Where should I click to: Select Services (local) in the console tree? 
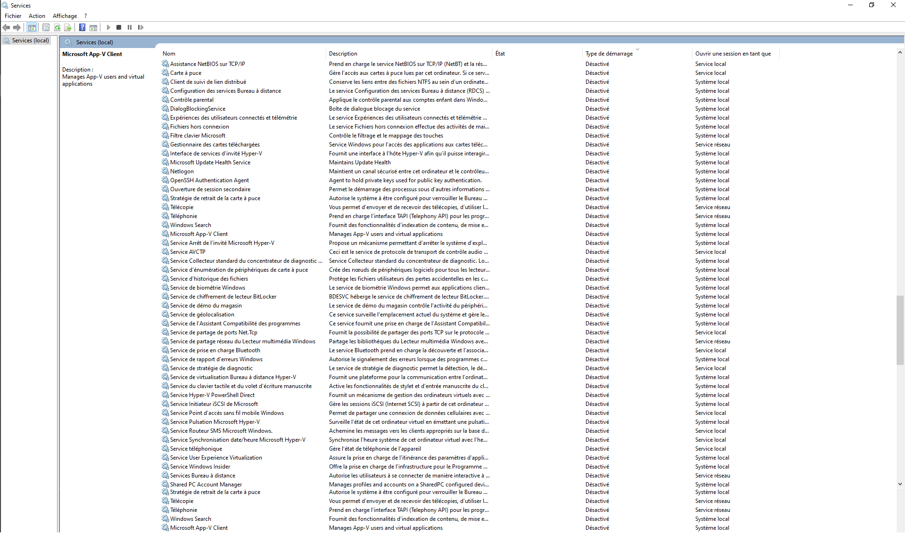tap(31, 40)
